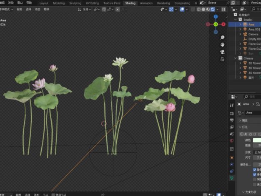Open the Output properties printer icon
Viewport: 261px width, 196px height.
click(x=232, y=121)
